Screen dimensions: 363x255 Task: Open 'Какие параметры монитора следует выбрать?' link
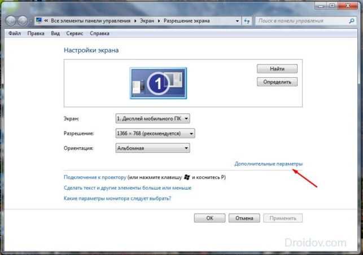pos(117,199)
